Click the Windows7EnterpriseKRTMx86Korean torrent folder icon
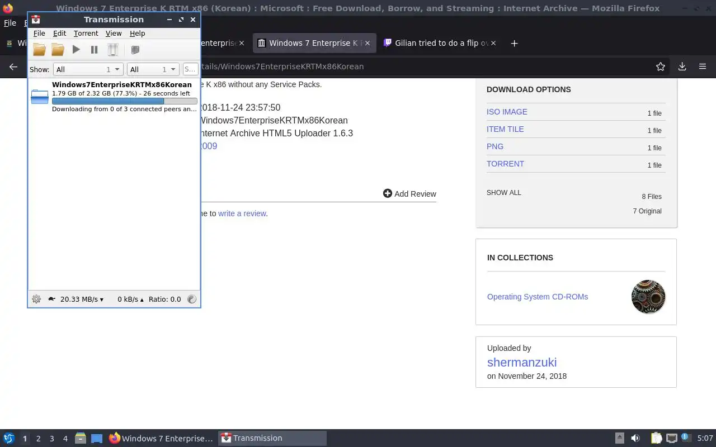Image resolution: width=716 pixels, height=447 pixels. click(40, 97)
